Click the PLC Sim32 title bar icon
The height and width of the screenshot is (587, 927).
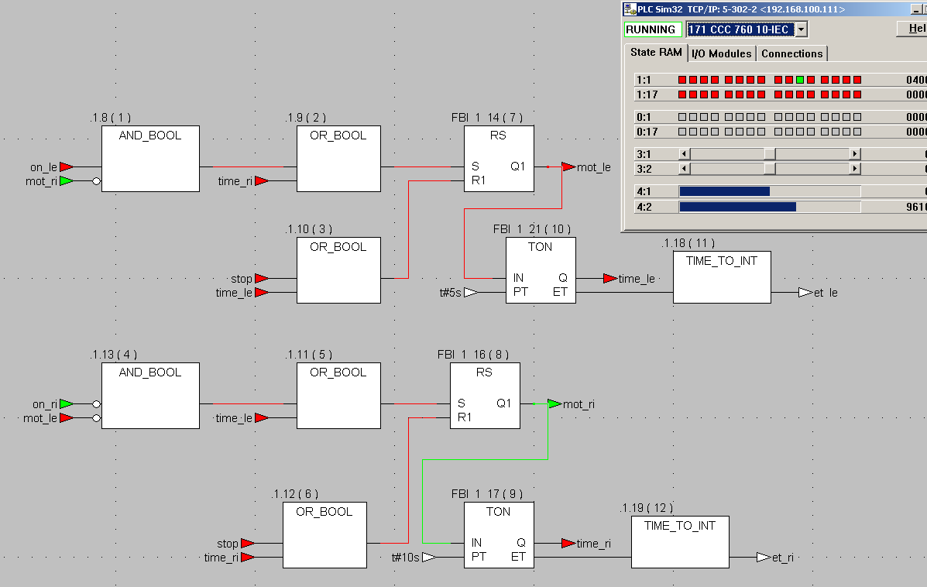[x=630, y=9]
